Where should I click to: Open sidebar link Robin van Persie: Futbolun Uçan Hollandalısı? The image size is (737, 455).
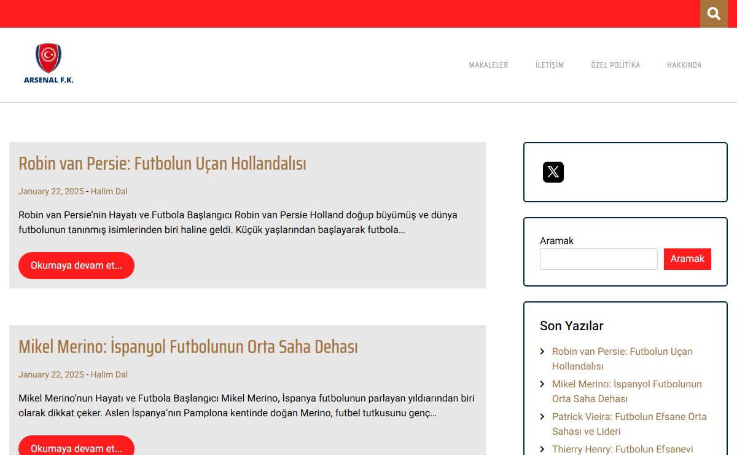pyautogui.click(x=622, y=359)
